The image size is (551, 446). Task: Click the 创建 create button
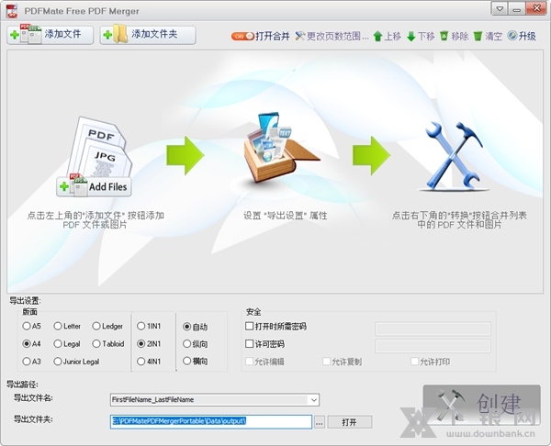[482, 403]
